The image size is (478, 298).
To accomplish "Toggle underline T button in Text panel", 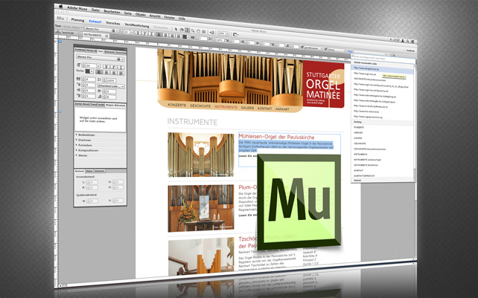I will click(x=121, y=68).
